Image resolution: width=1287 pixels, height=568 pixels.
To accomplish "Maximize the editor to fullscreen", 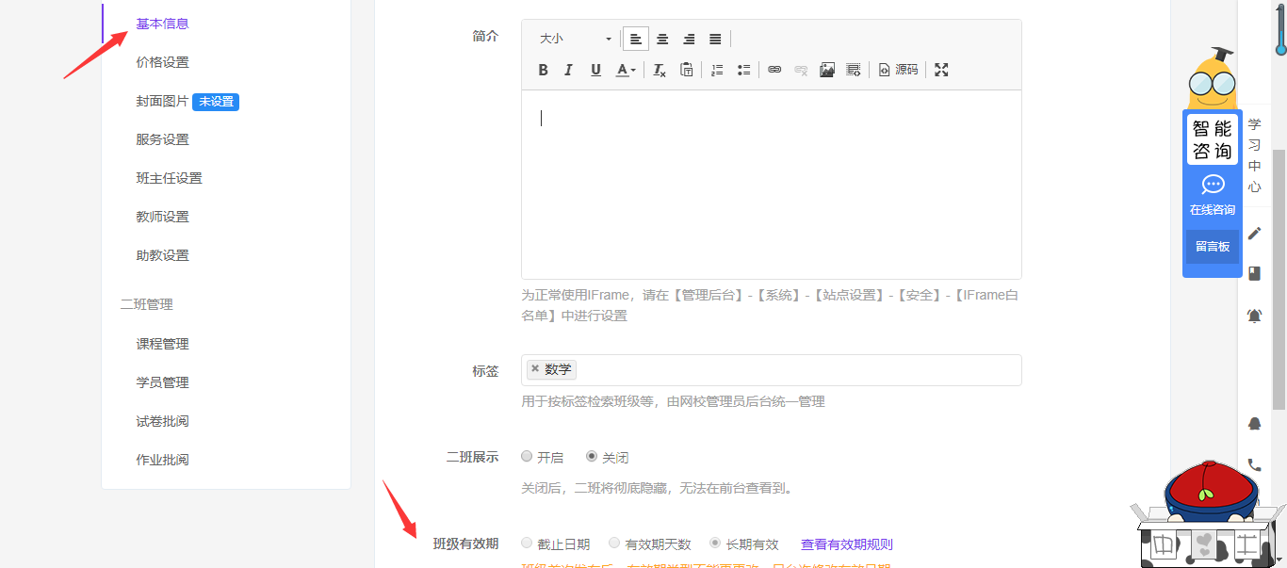I will coord(941,70).
